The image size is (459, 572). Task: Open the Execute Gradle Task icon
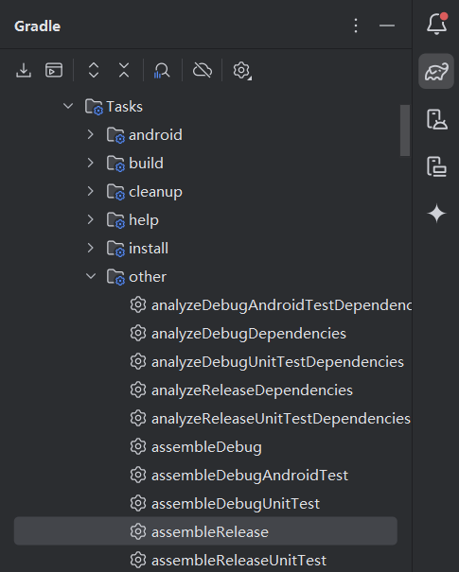[54, 70]
